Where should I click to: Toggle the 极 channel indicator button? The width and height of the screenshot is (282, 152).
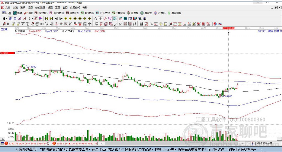pos(36,19)
